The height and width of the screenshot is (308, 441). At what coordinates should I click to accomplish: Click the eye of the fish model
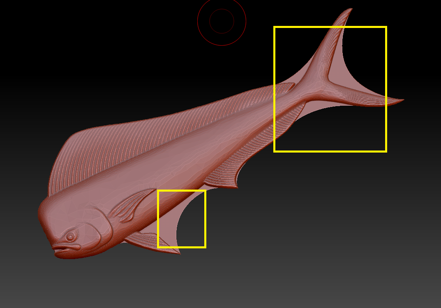pos(70,236)
